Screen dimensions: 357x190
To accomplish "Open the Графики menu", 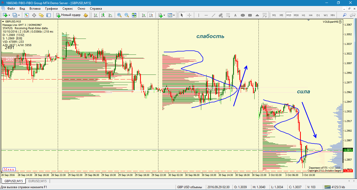I will coord(51,8).
